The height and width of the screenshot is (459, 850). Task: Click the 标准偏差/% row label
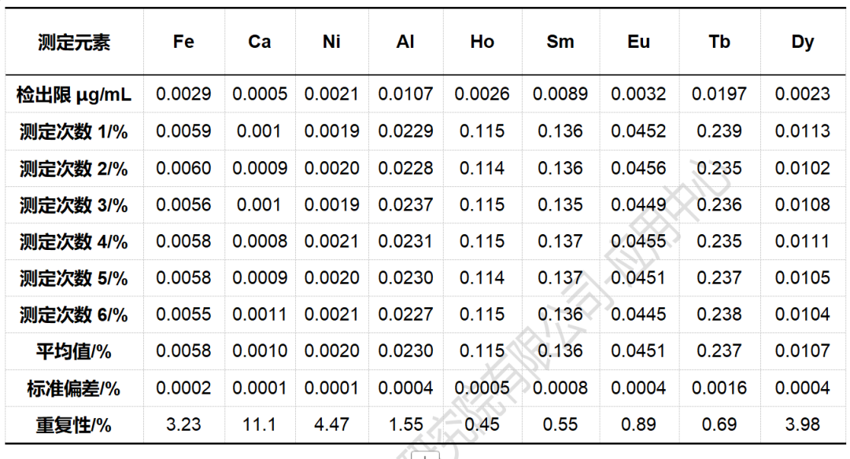coord(74,388)
